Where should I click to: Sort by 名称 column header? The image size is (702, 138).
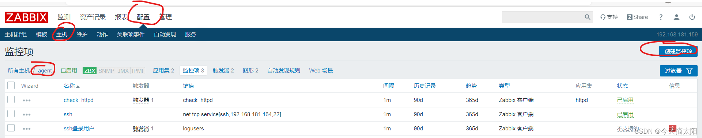71,86
